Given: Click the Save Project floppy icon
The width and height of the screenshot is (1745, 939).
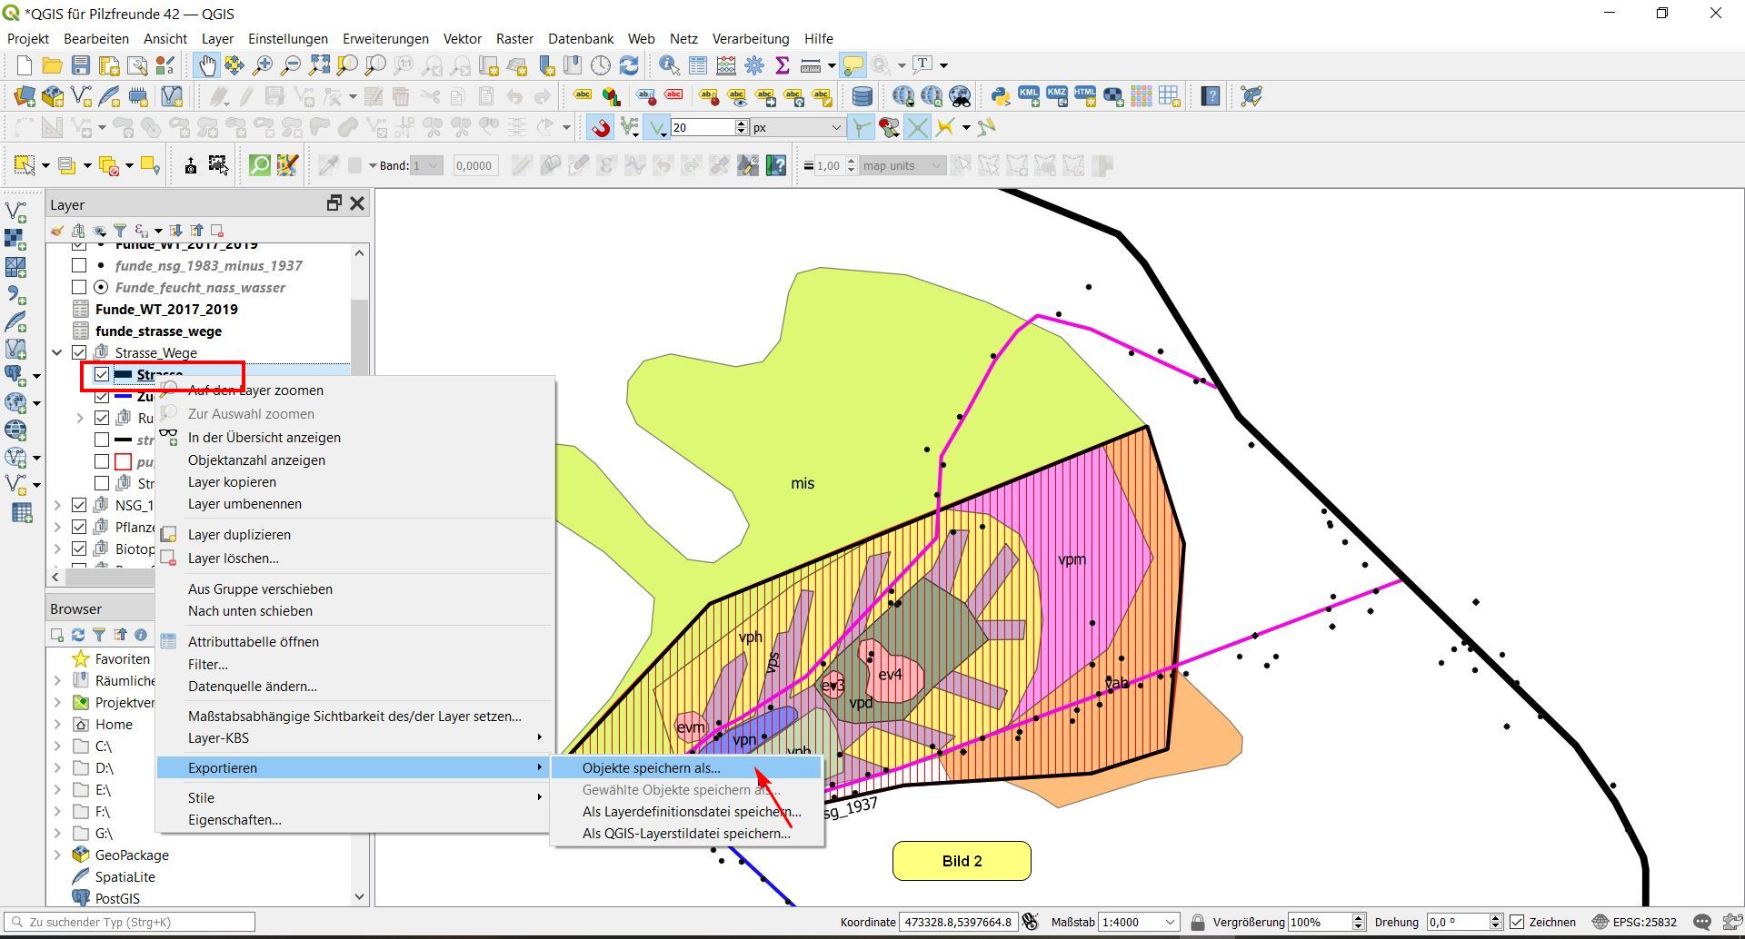Looking at the screenshot, I should coord(81,65).
